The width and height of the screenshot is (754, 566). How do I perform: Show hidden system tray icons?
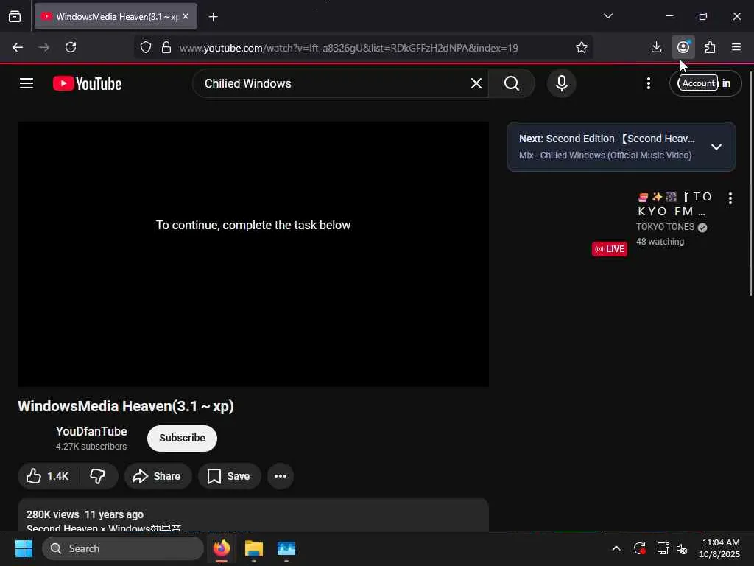point(616,548)
